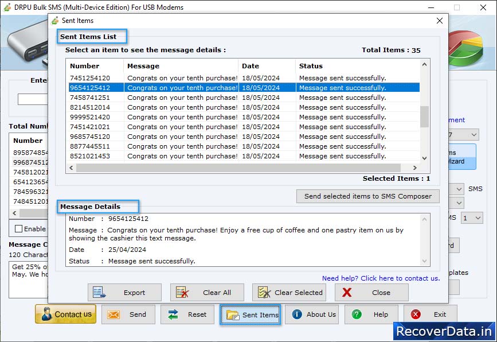Select row with number 7451421021

tap(244, 127)
